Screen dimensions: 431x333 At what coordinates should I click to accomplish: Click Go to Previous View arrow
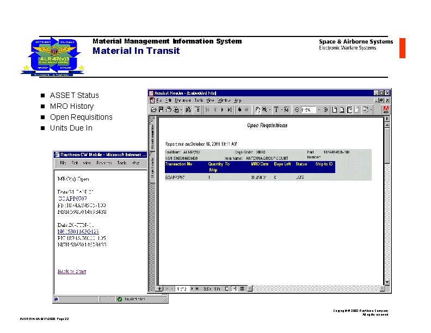[x=239, y=109]
